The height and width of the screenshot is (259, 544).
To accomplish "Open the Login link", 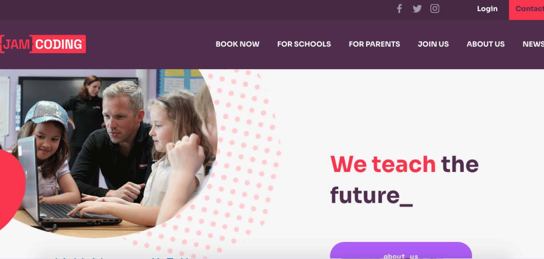I will pos(487,9).
